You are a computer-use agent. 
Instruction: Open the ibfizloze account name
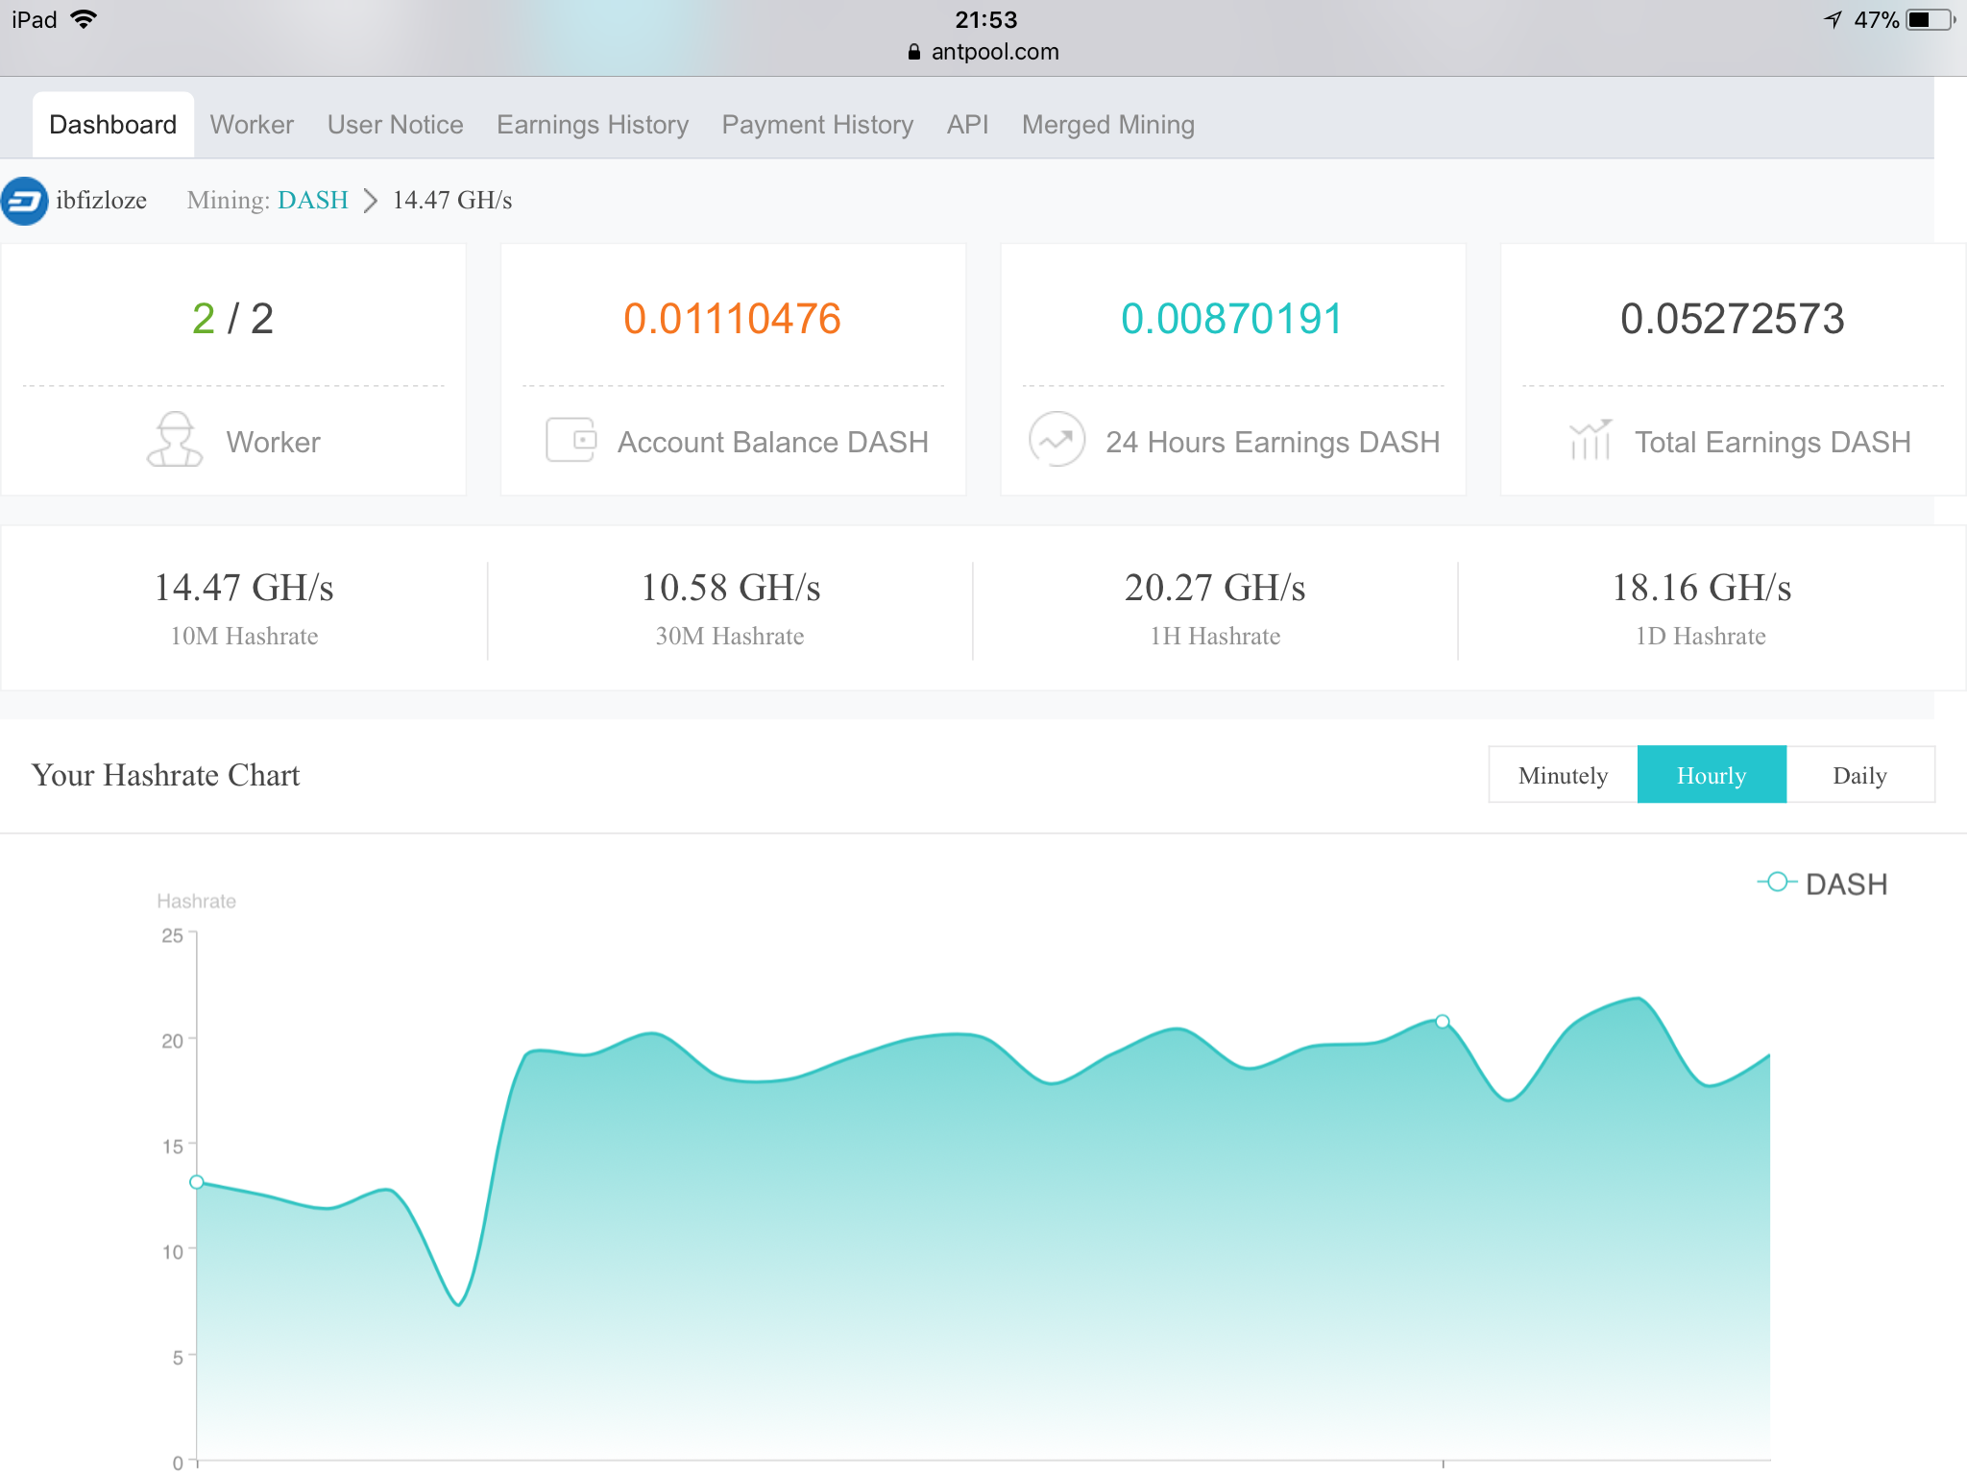101,201
